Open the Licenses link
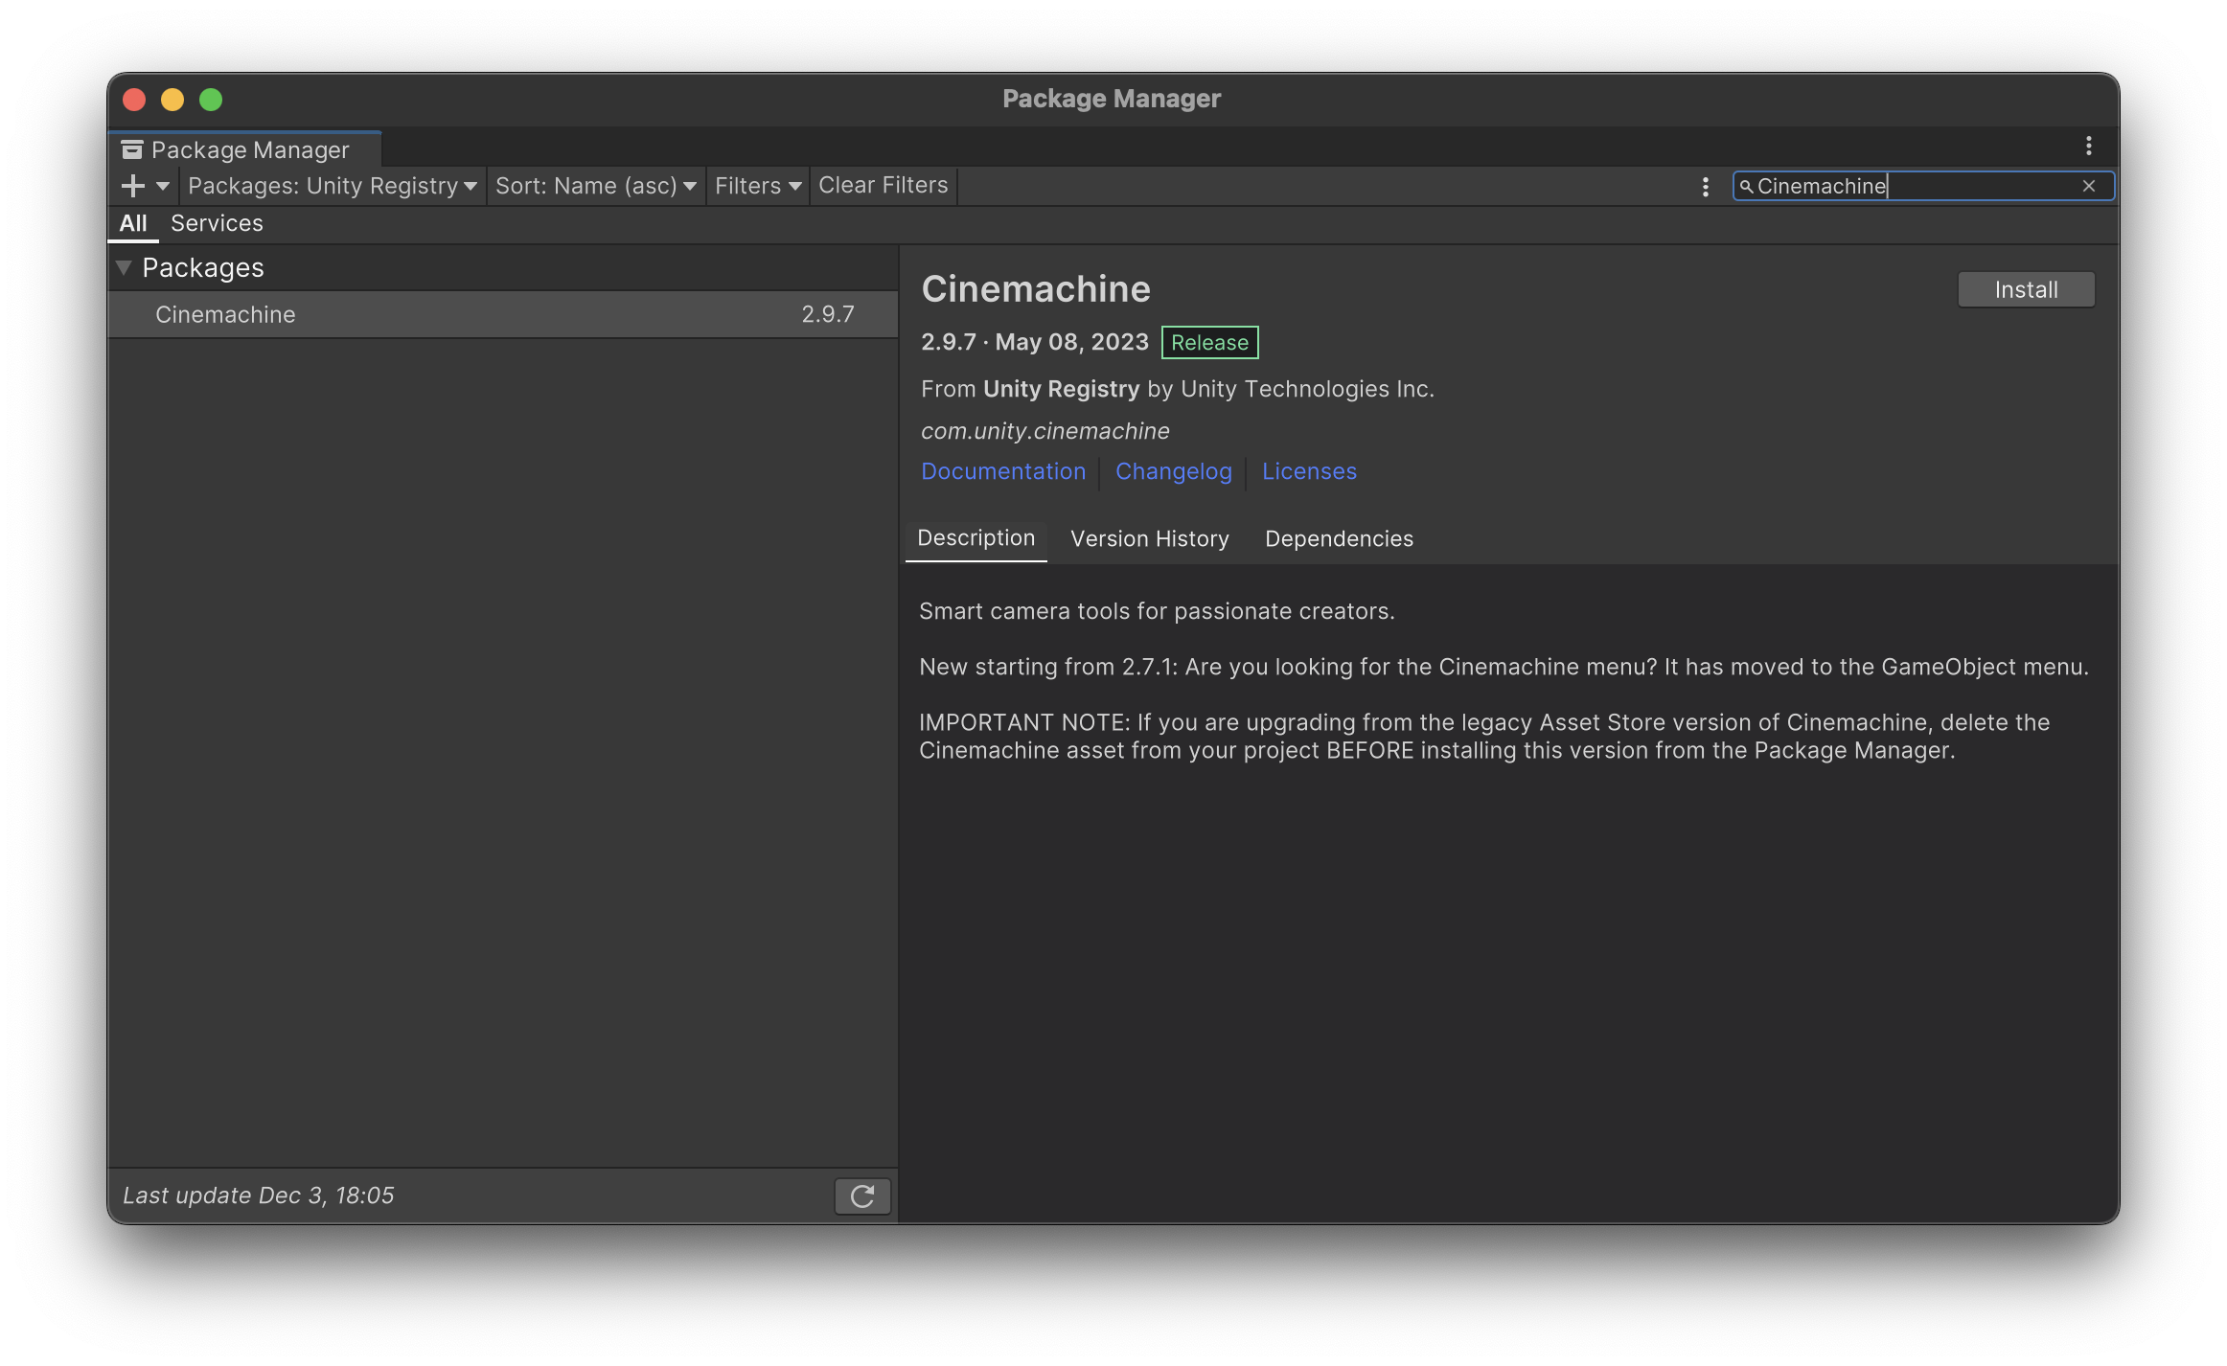 click(x=1309, y=471)
